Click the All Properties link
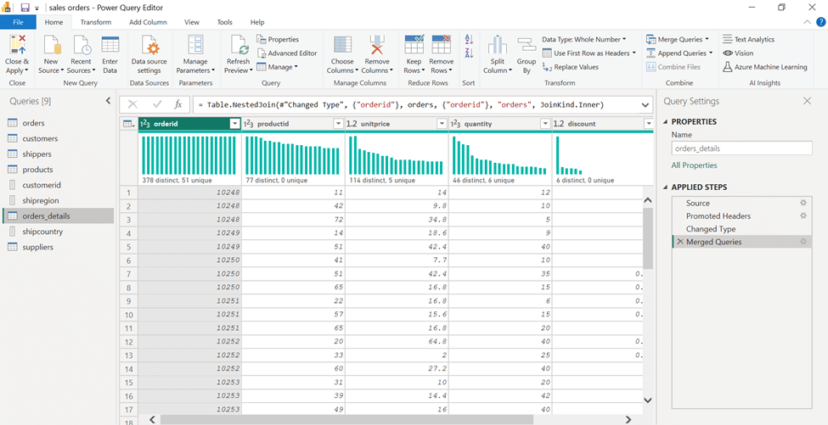 [x=694, y=165]
